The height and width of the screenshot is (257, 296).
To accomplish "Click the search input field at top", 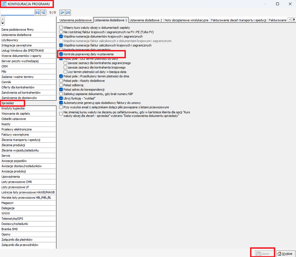I will tap(17, 12).
